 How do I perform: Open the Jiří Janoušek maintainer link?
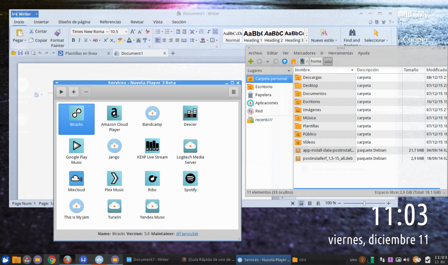(187, 233)
